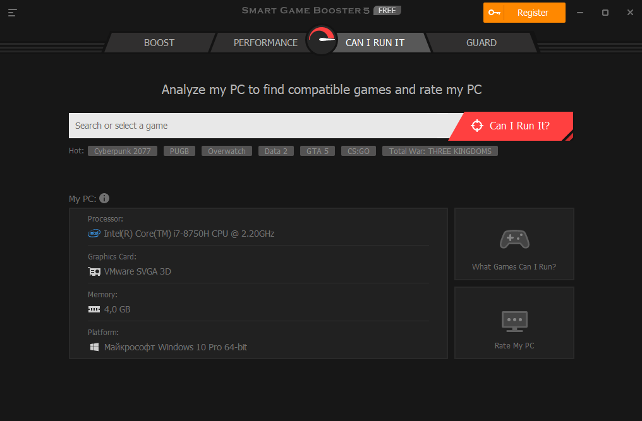This screenshot has width=642, height=421.
Task: Select the GTA 5 hot tag
Action: (317, 151)
